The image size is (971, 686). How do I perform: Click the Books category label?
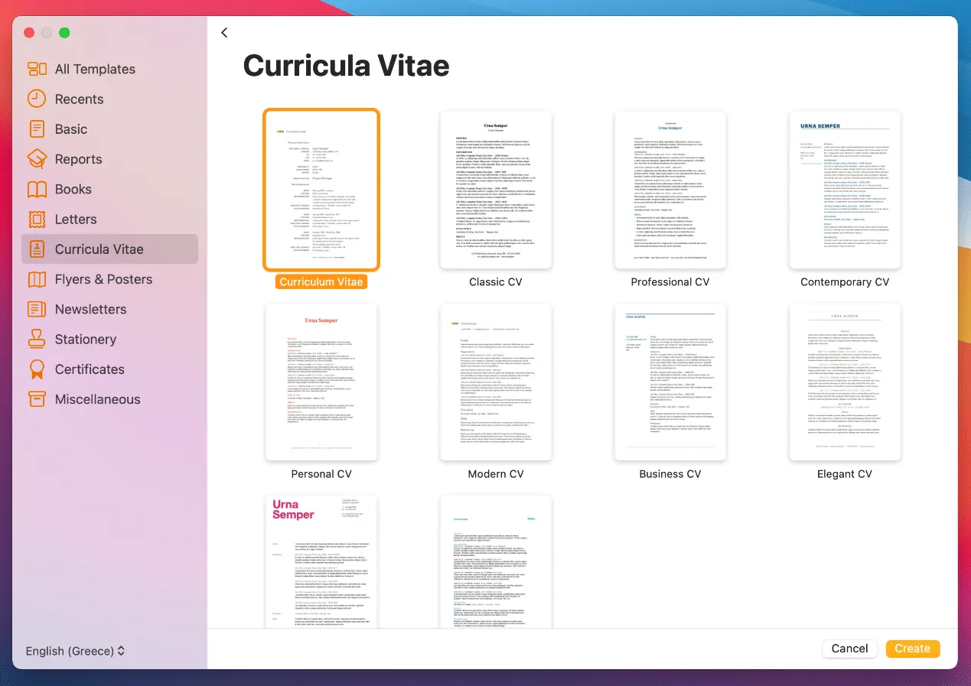pos(73,189)
